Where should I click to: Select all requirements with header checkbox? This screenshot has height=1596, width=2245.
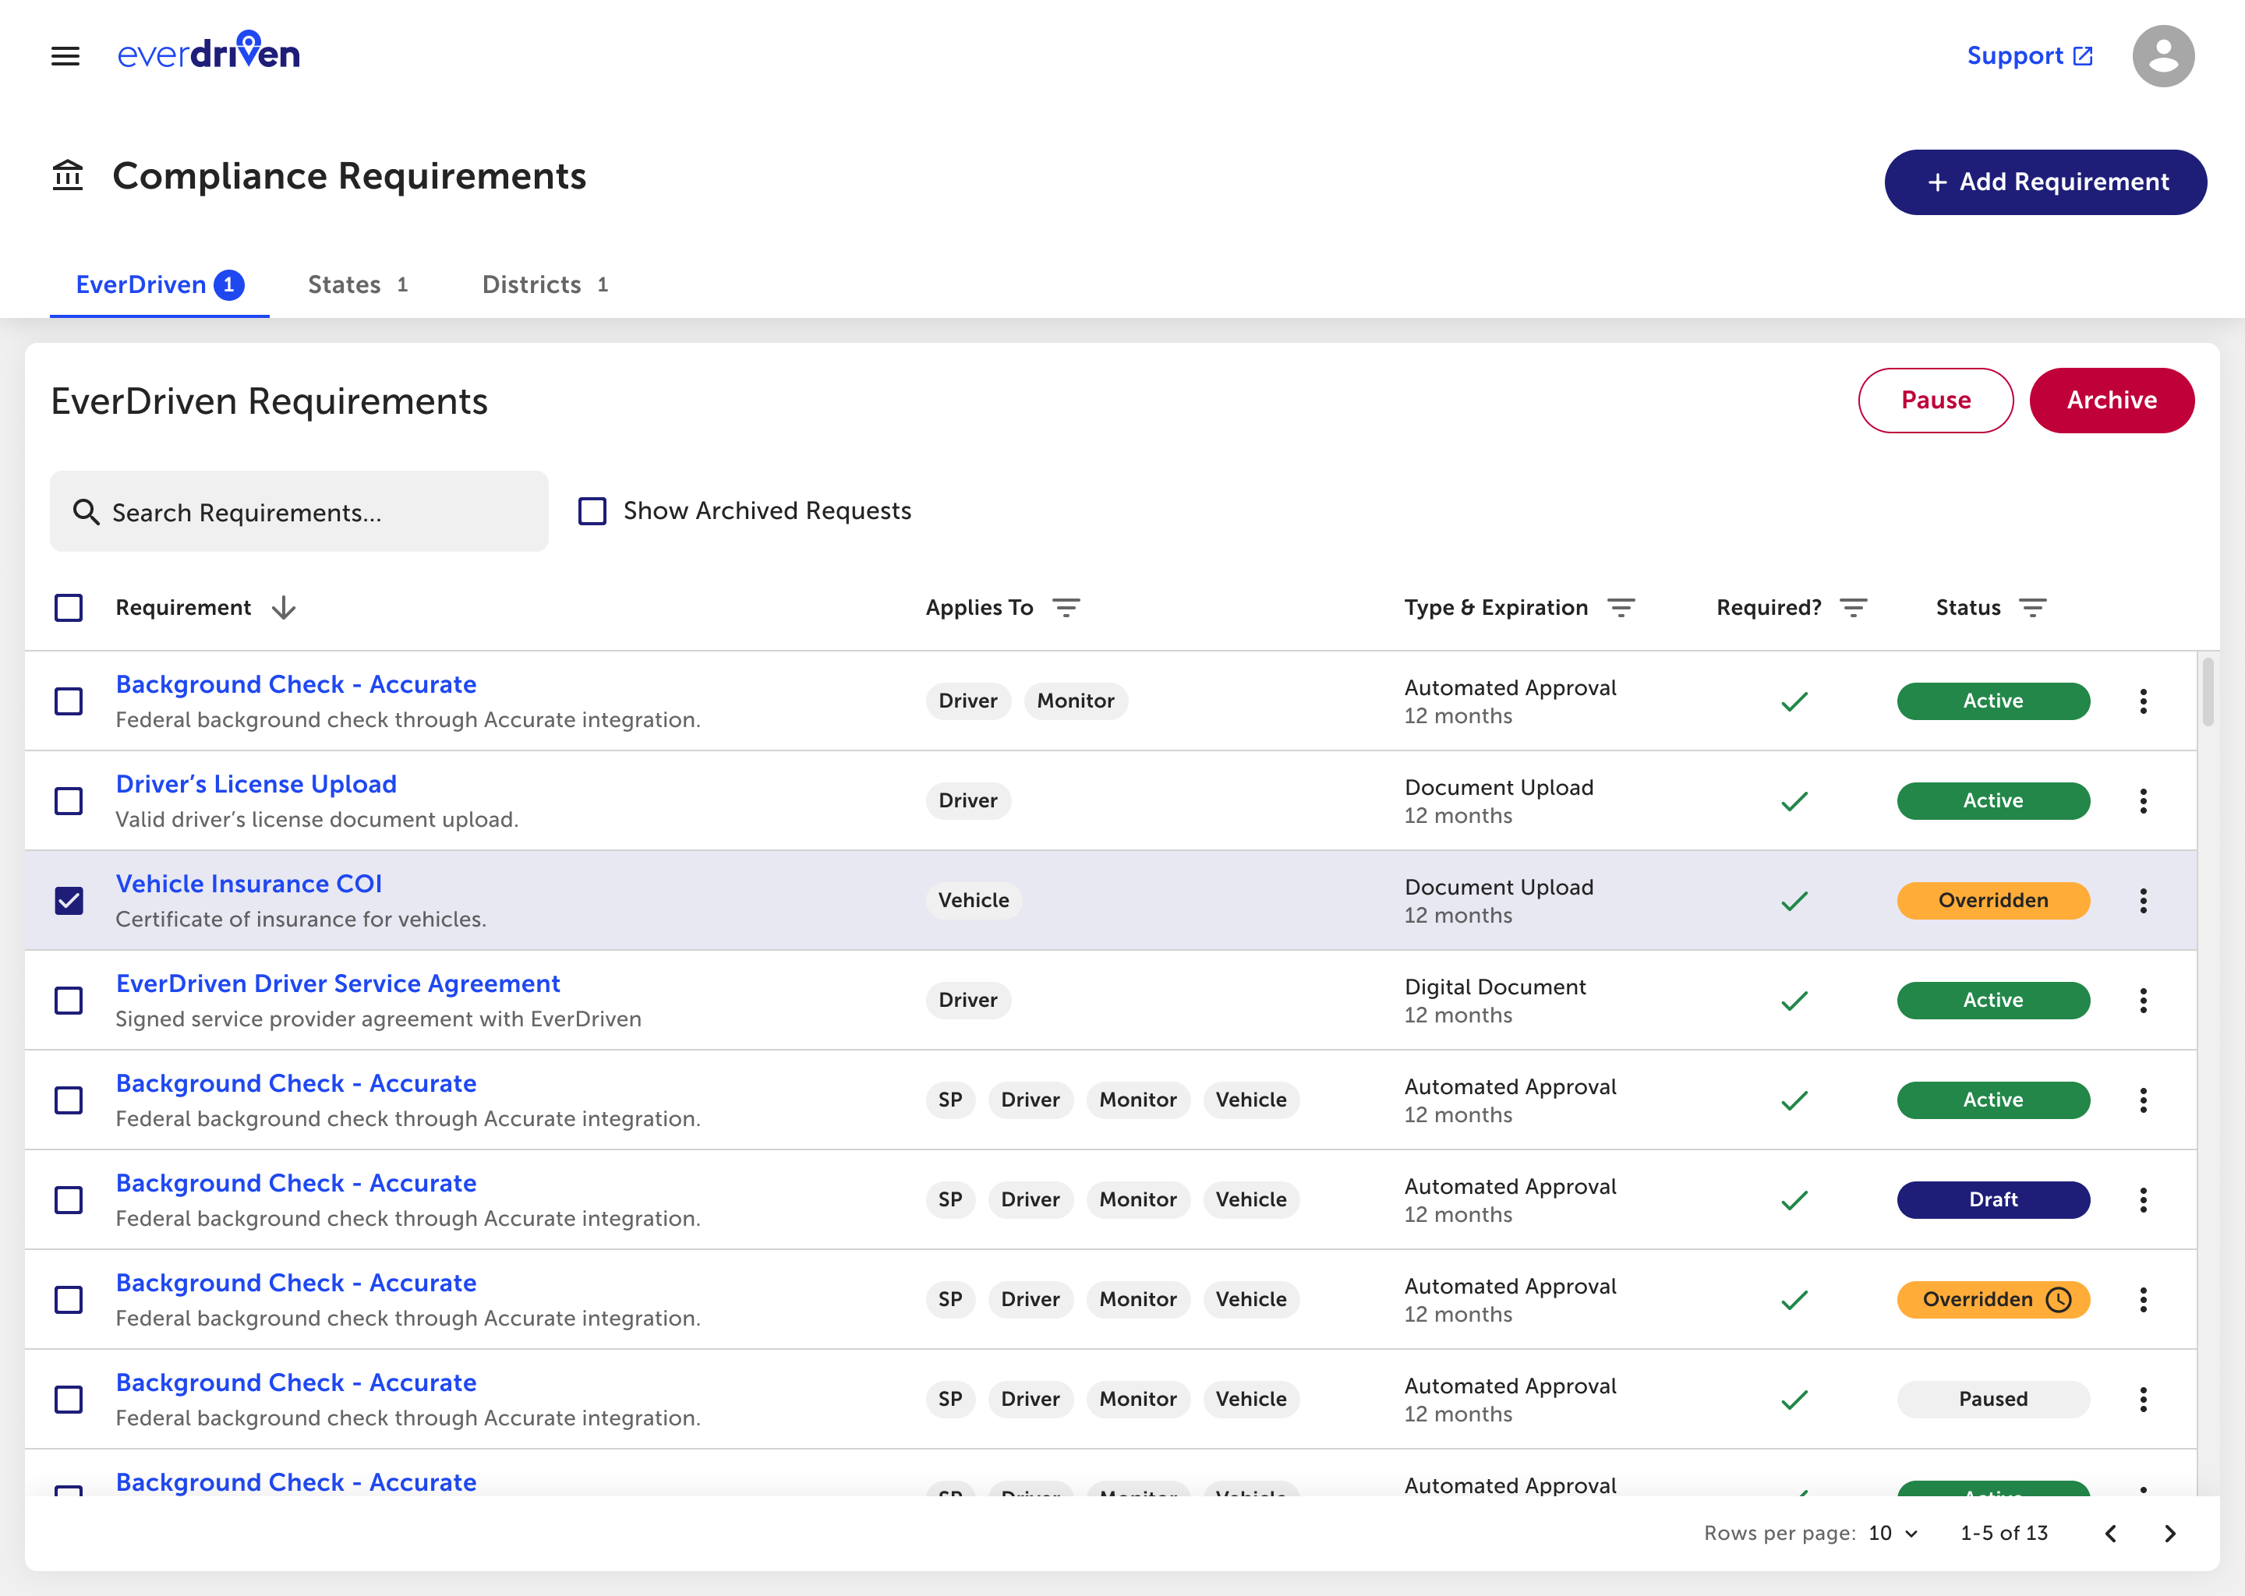pos(69,607)
